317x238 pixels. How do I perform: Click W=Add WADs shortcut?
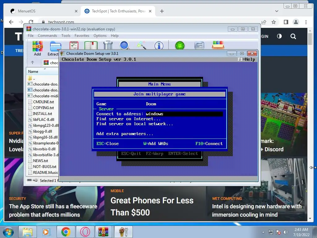tap(156, 144)
